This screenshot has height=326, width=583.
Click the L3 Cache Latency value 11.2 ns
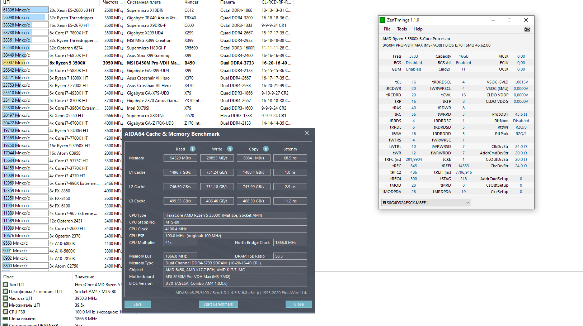click(290, 201)
